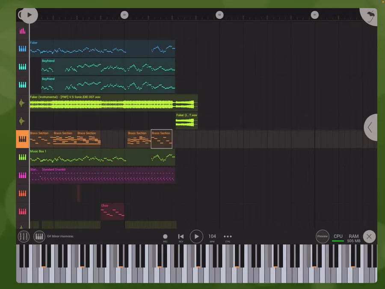Open the FL Studio fruit logo menu
This screenshot has width=385, height=289.
[x=370, y=16]
